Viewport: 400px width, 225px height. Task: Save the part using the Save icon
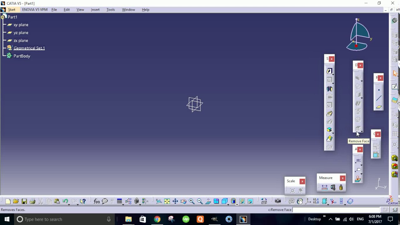click(x=24, y=202)
